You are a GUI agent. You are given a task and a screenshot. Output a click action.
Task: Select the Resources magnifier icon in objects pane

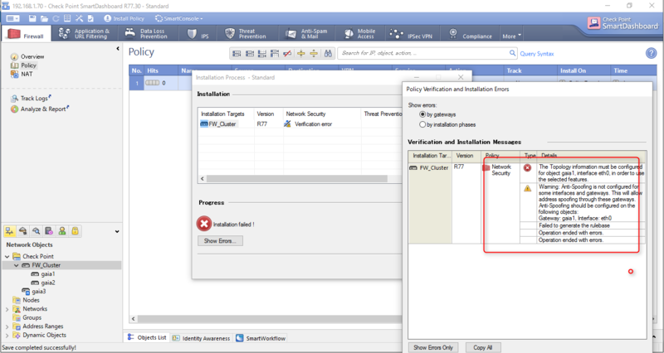click(36, 231)
